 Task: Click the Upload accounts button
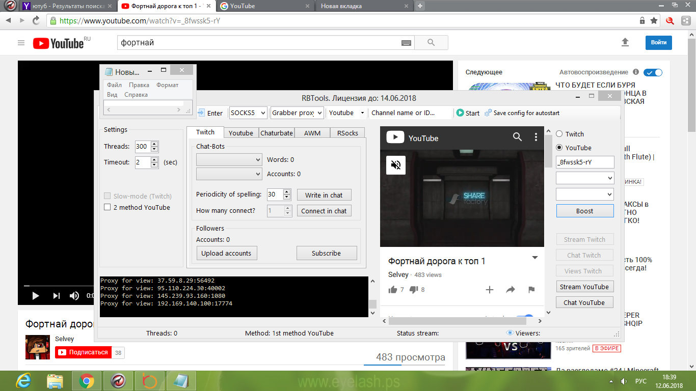(226, 253)
